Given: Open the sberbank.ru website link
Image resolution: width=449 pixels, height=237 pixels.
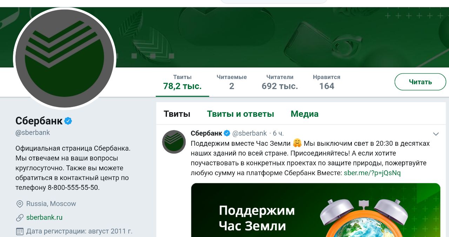Looking at the screenshot, I should (x=44, y=217).
